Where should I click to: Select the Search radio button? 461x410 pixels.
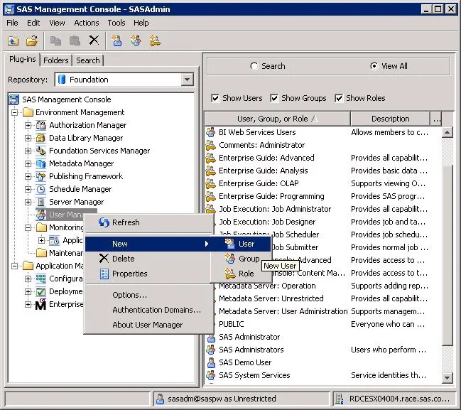click(254, 66)
